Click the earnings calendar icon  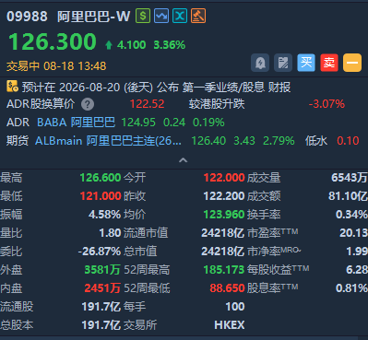click(x=12, y=87)
